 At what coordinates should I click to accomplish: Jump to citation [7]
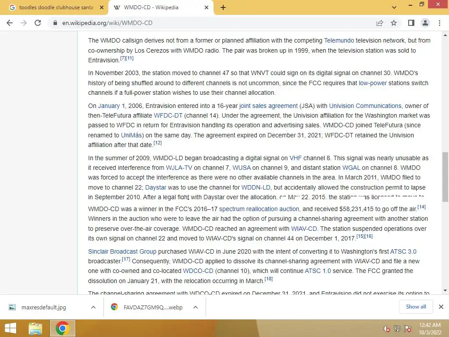point(123,58)
